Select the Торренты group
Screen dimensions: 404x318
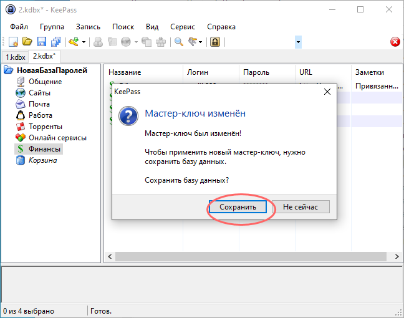46,127
